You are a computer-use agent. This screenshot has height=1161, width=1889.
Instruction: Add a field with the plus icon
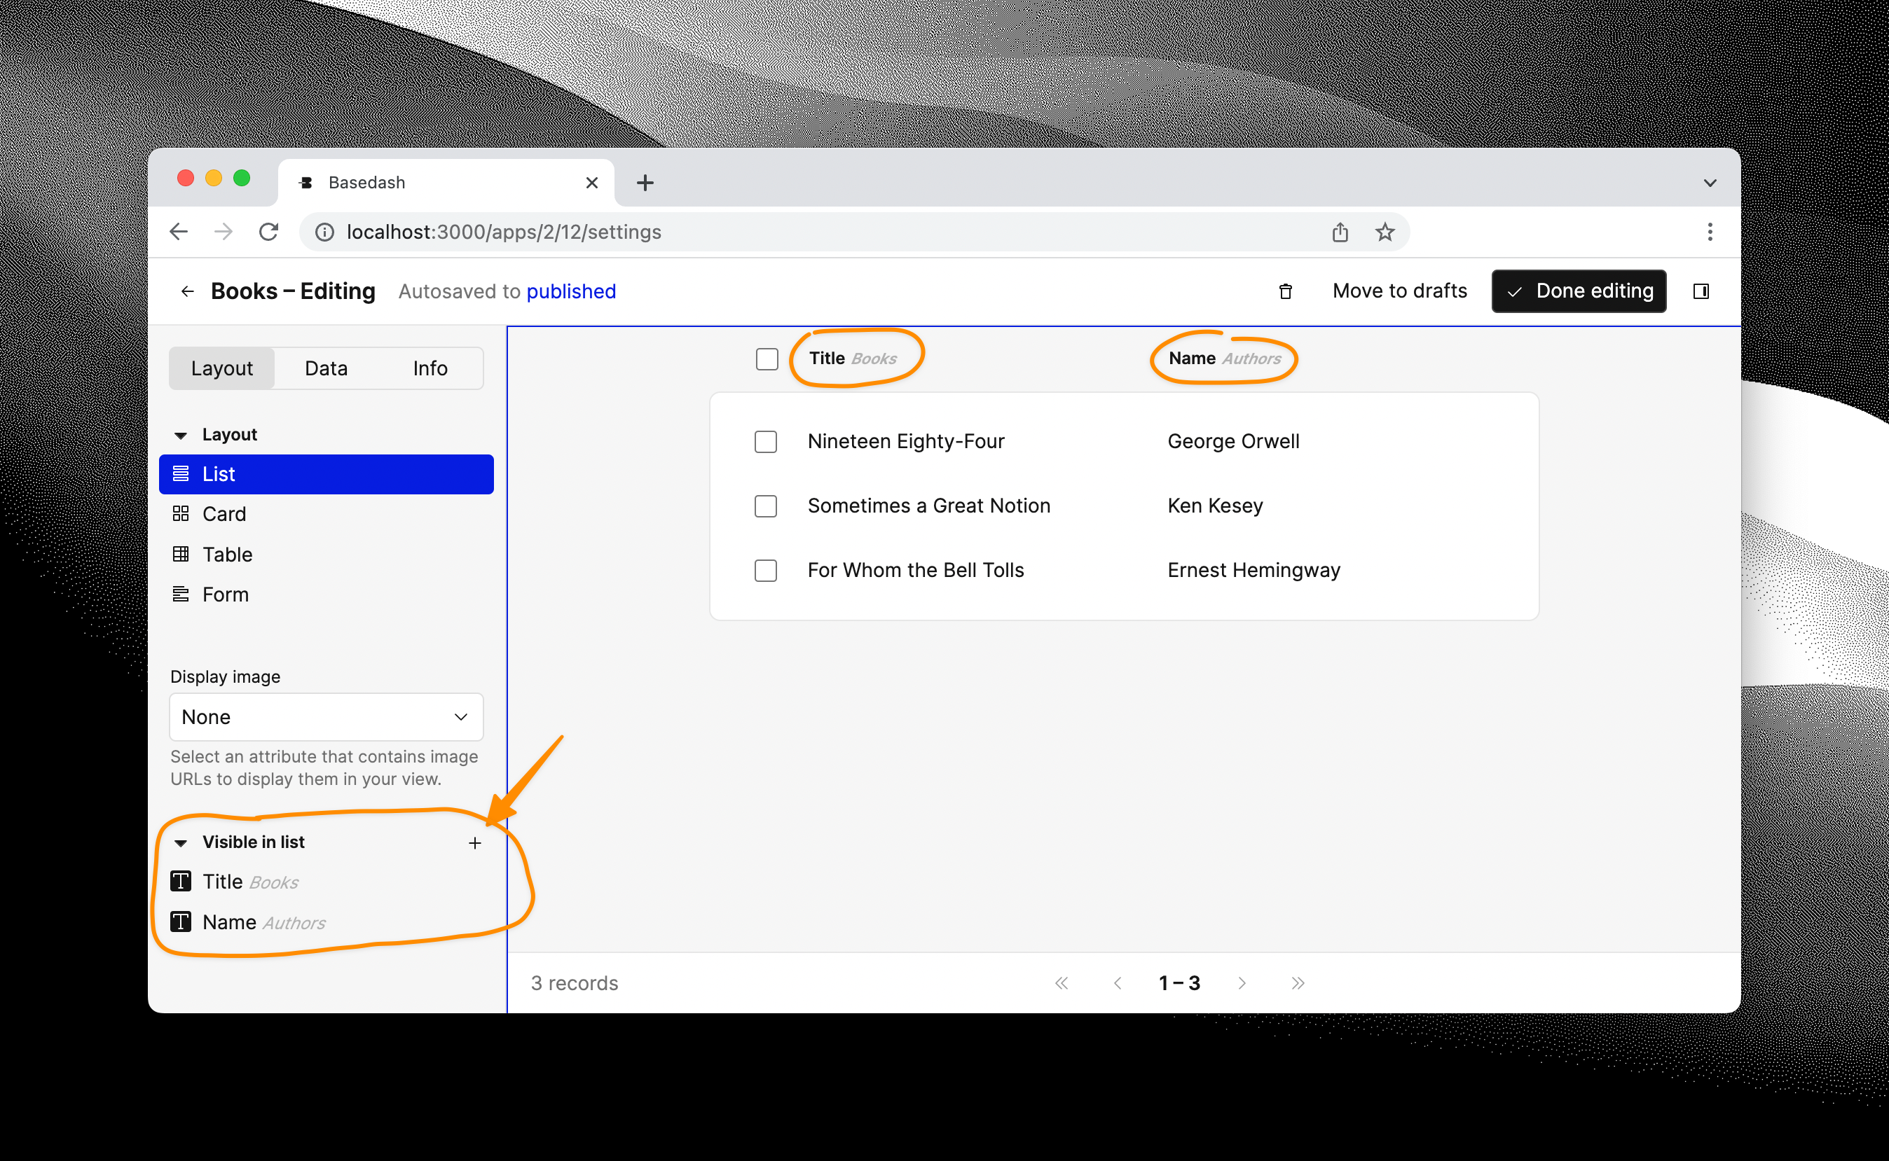[x=475, y=842]
